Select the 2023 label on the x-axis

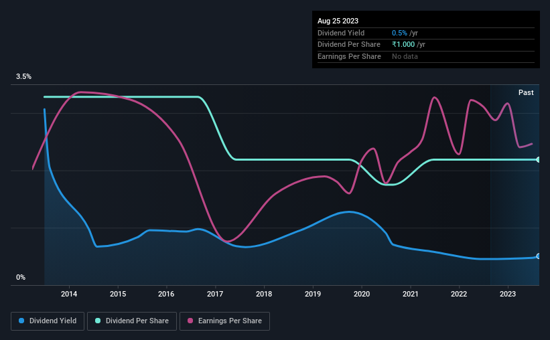(508, 294)
